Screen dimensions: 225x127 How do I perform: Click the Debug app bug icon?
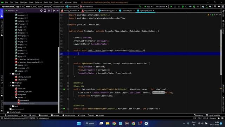(x=182, y=6)
